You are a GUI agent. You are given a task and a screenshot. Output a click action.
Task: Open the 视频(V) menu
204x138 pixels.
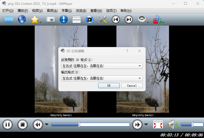coord(37,11)
